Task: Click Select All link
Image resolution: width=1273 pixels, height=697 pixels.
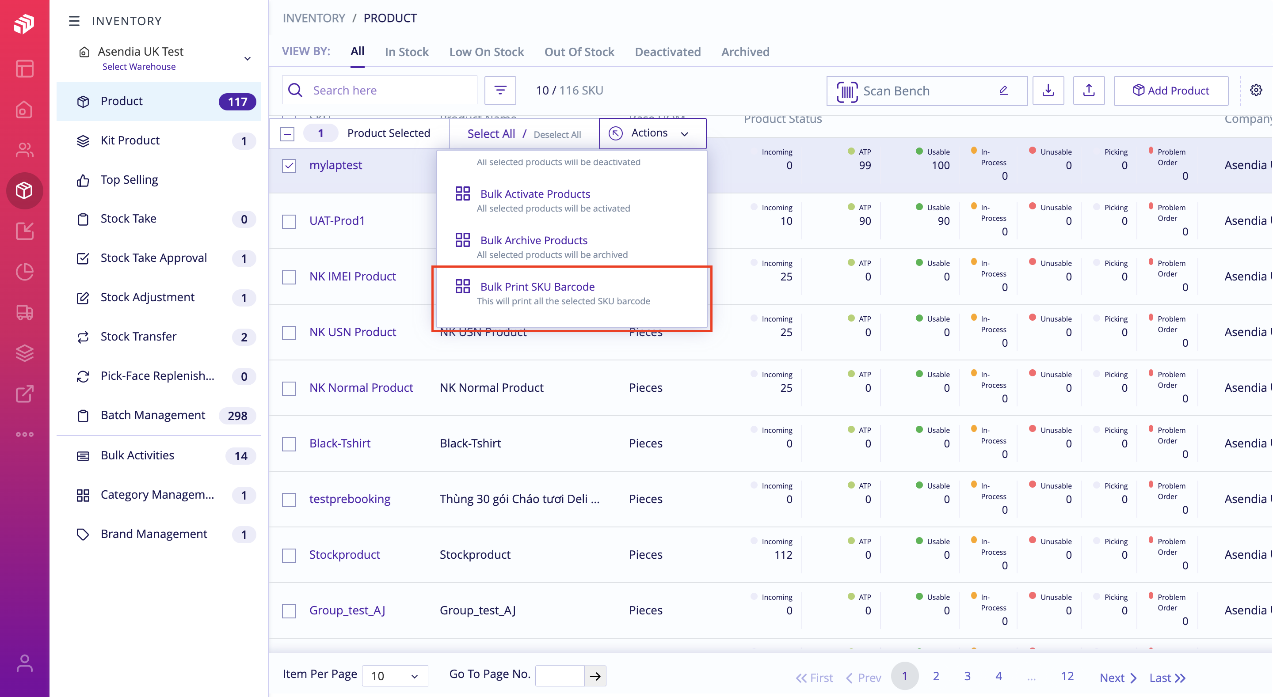Action: (491, 133)
